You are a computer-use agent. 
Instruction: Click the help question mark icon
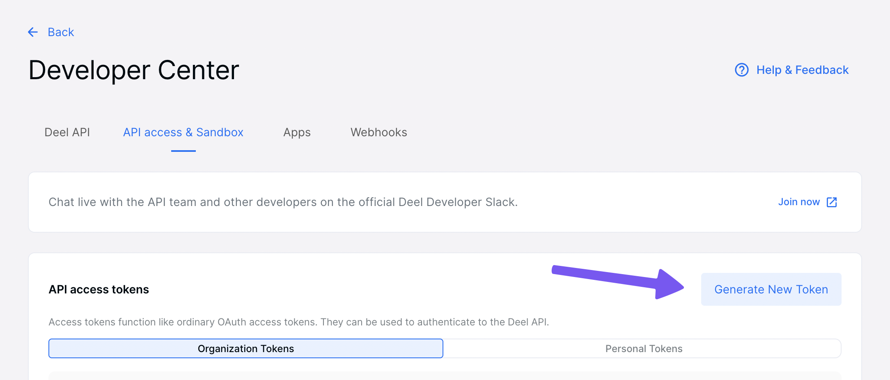point(741,70)
